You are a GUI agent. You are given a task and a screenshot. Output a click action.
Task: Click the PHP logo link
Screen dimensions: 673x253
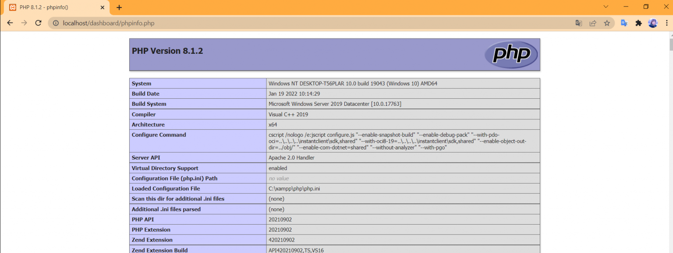[511, 55]
